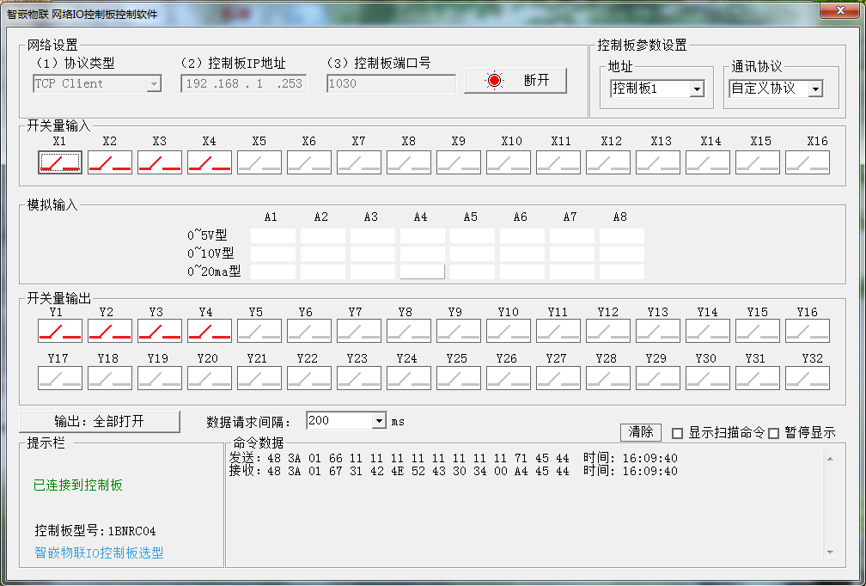Toggle output relay Y1
This screenshot has width=866, height=586.
(60, 331)
